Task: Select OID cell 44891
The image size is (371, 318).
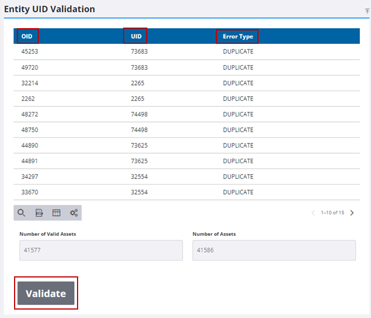Action: [30, 161]
